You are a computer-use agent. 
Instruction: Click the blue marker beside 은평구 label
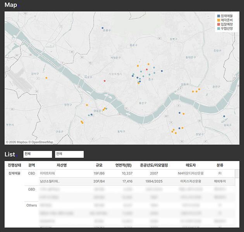[103, 28]
